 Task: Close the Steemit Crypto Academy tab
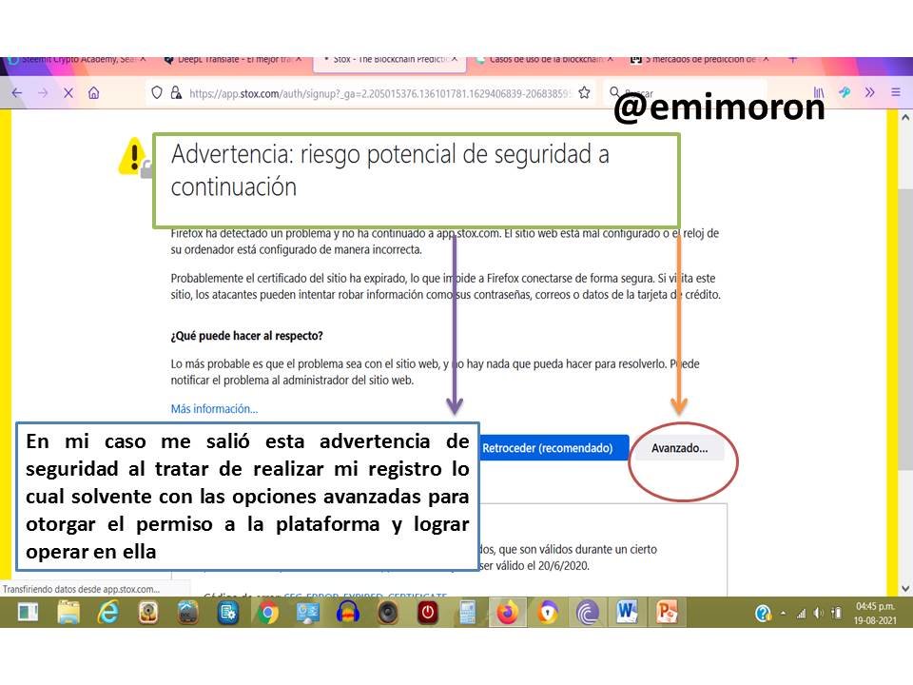tap(143, 59)
